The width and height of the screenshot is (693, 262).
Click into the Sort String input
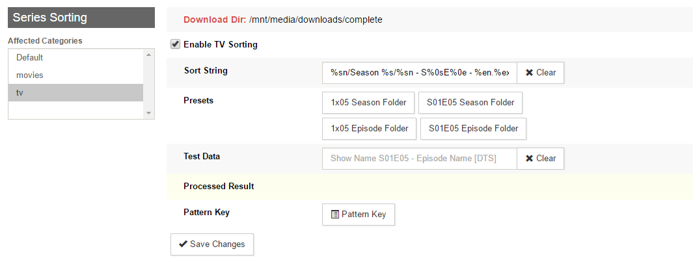tap(420, 72)
